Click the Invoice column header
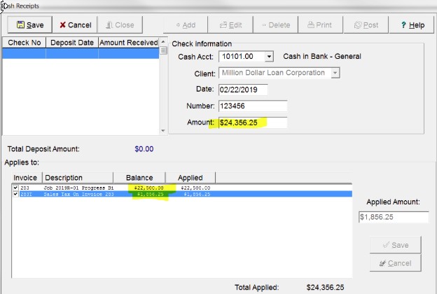Screen dimensions: 437x294 (x=27, y=178)
